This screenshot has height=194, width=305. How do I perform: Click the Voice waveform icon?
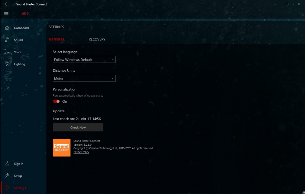pyautogui.click(x=7, y=52)
